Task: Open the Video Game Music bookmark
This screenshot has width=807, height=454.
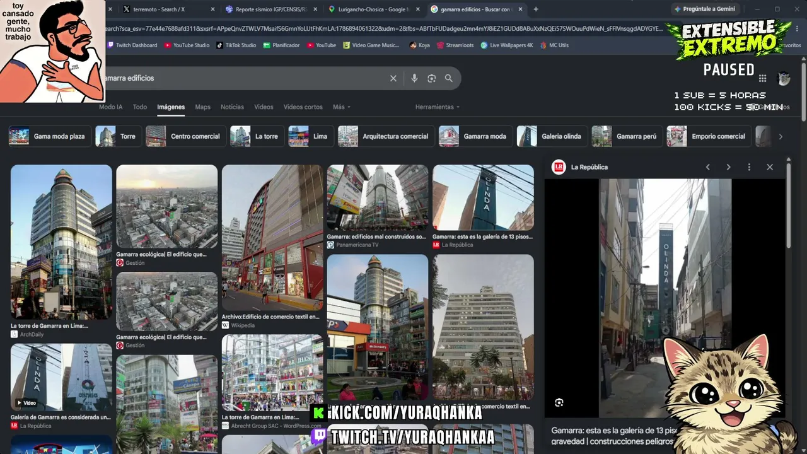Action: point(371,45)
